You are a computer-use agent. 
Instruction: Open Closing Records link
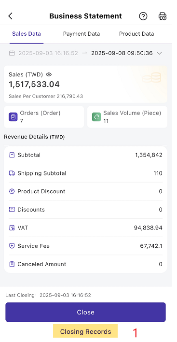[85, 331]
